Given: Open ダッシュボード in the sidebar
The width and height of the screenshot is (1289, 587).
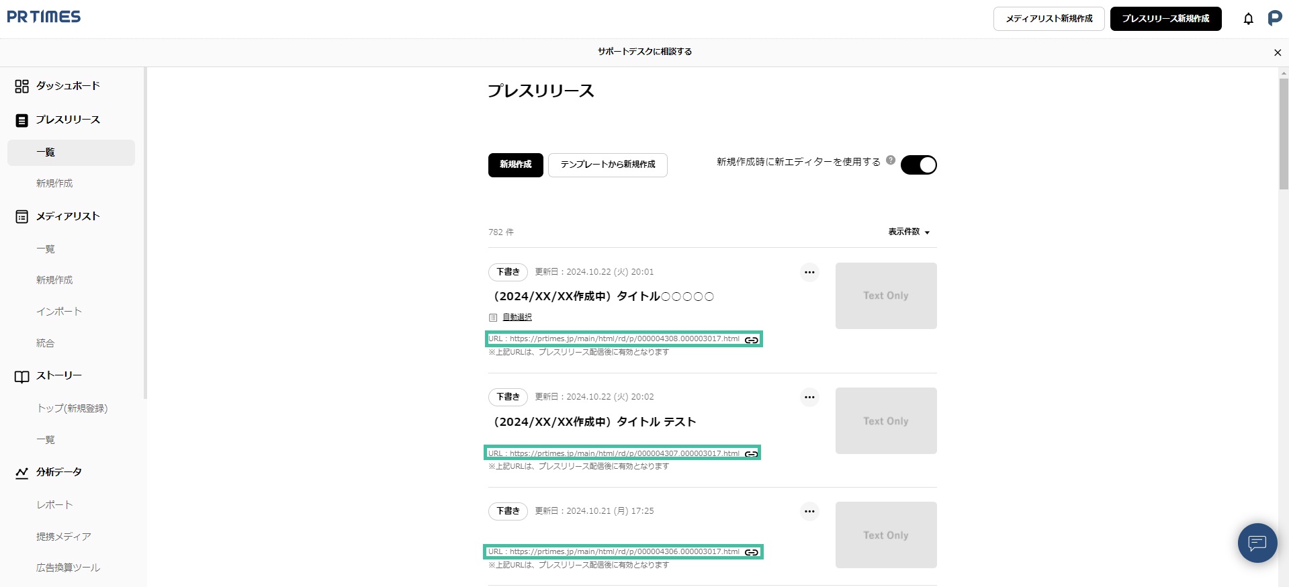Looking at the screenshot, I should (67, 86).
